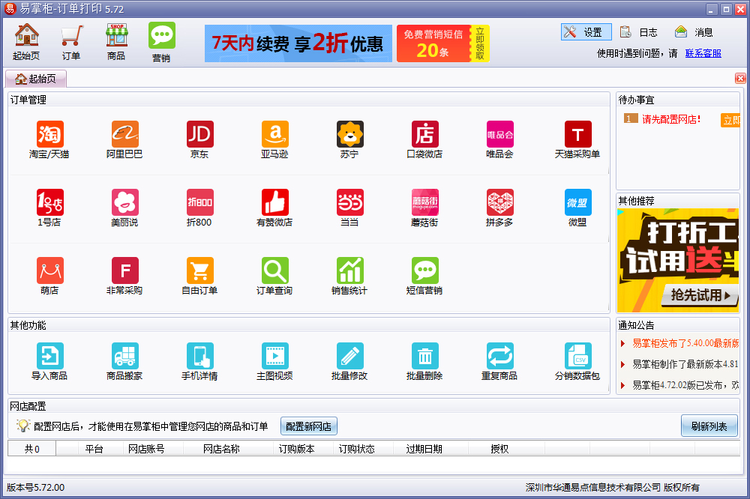Open the 设置 settings button
The width and height of the screenshot is (750, 499).
586,32
